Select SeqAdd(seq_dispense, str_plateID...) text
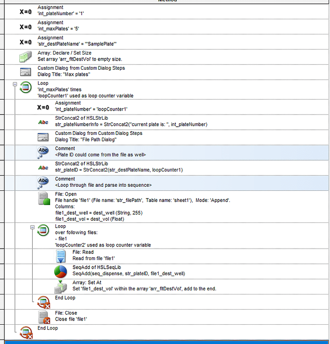This screenshot has height=344, width=330. 129,273
